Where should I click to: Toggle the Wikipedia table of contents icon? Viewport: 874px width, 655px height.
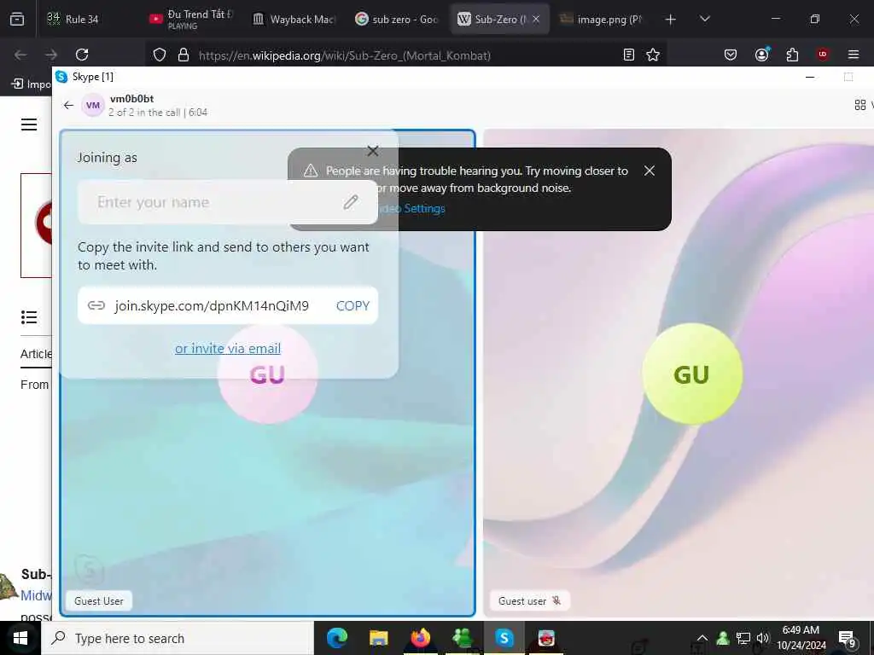[29, 317]
